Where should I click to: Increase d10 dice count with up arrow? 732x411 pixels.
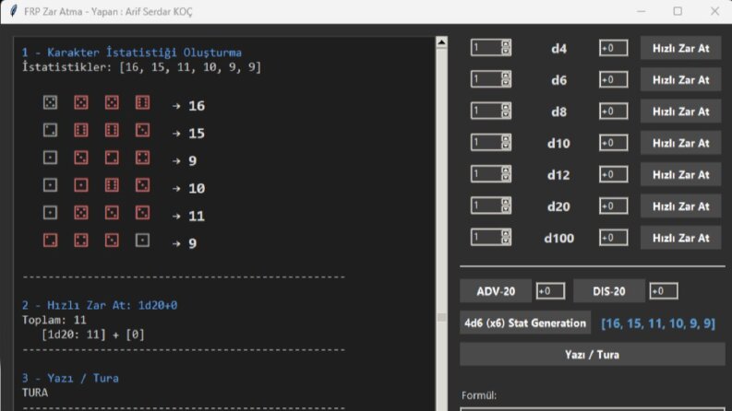pos(506,139)
